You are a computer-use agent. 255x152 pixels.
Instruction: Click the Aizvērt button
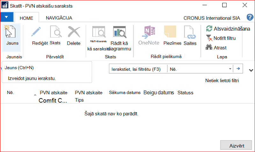[x=236, y=145]
